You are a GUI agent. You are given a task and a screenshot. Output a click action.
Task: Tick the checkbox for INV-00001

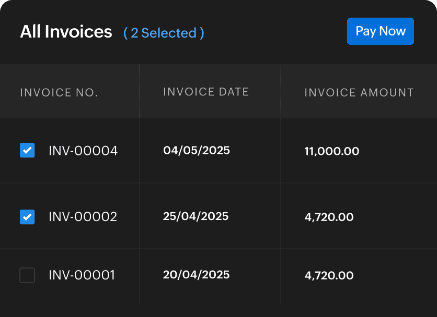(27, 275)
